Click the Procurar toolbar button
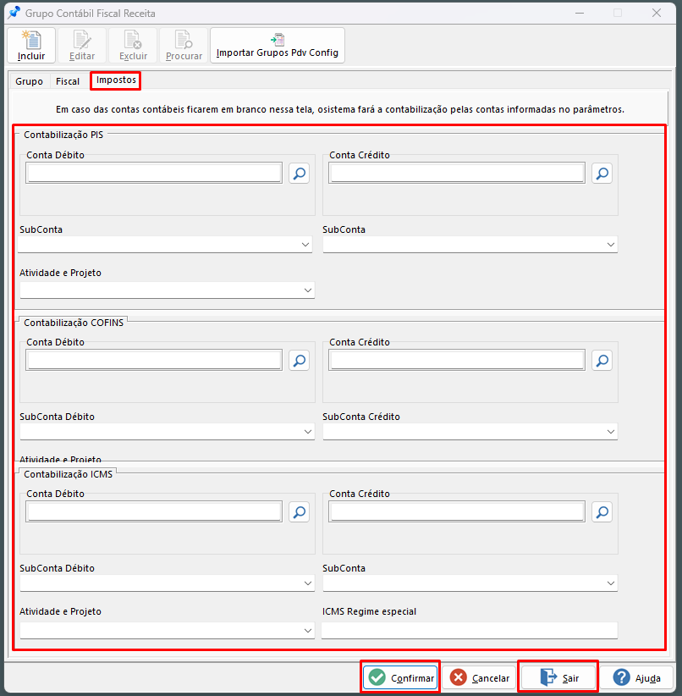 184,45
